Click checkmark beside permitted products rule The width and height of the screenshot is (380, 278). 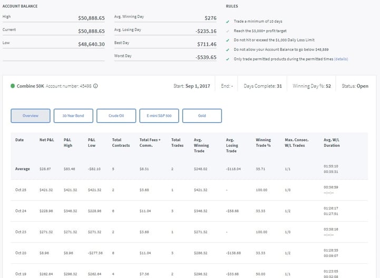point(227,59)
